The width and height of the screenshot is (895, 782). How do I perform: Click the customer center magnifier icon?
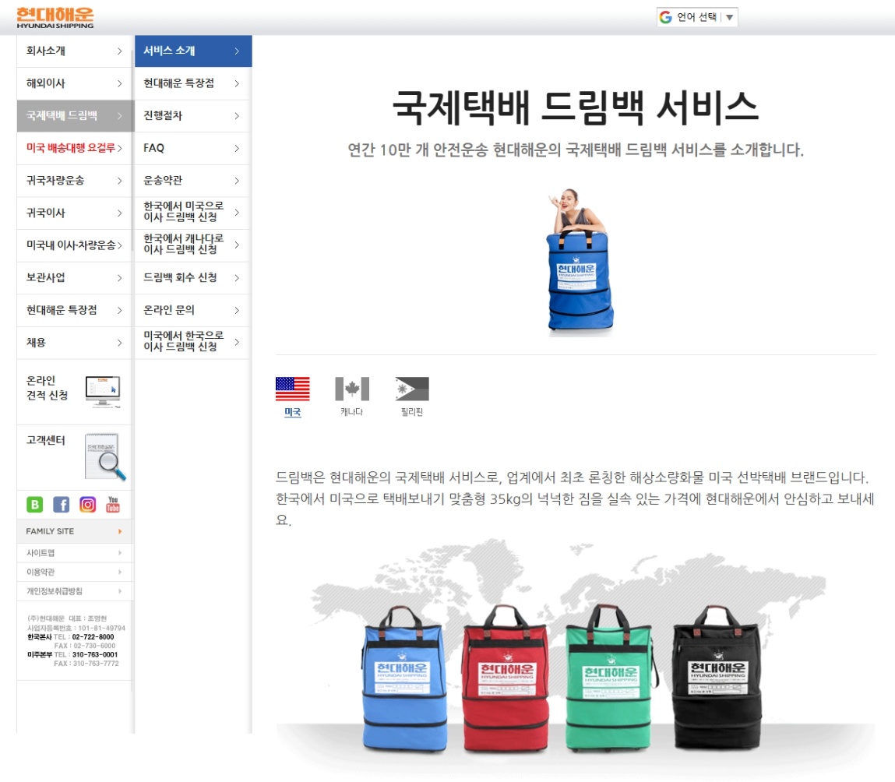click(105, 456)
